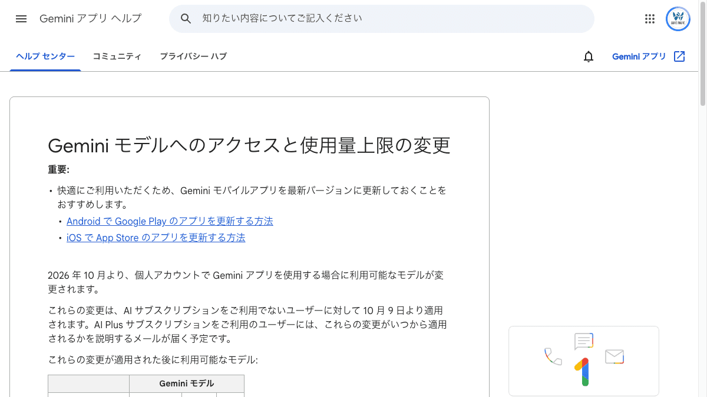This screenshot has width=707, height=397.
Task: Click the 重要: label
Action: [59, 169]
